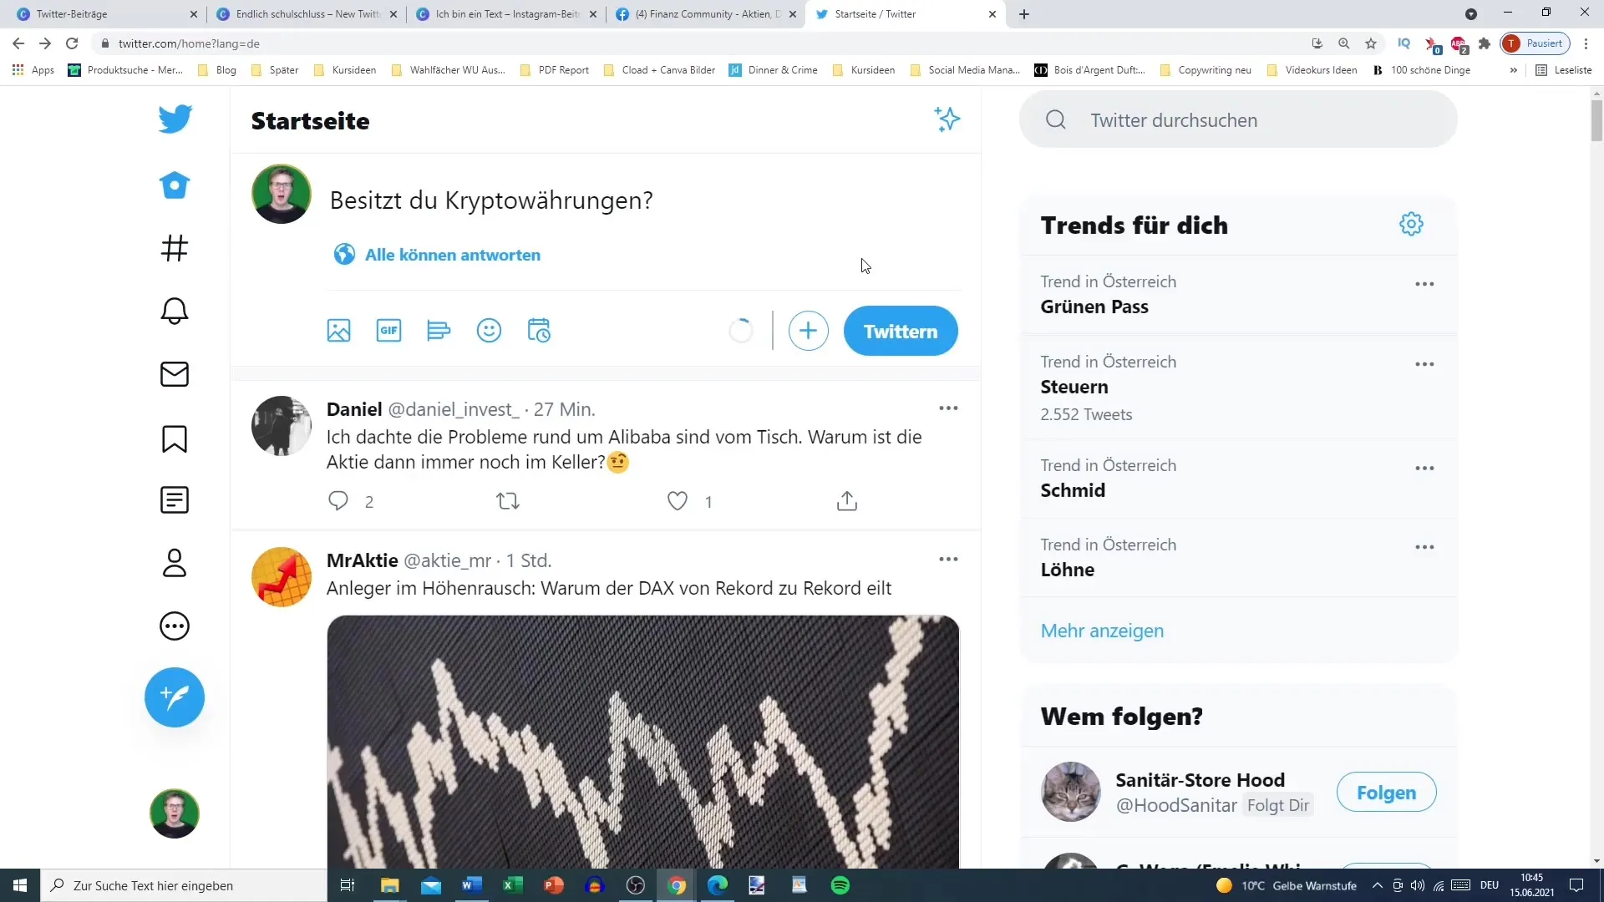Open notifications bell icon
Screen dimensions: 1604x902
tap(175, 311)
